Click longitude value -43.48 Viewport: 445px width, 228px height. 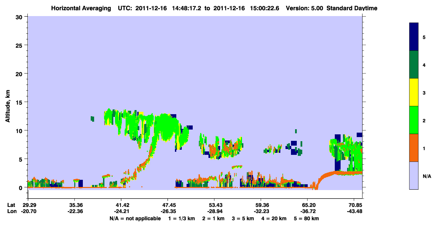(354, 211)
